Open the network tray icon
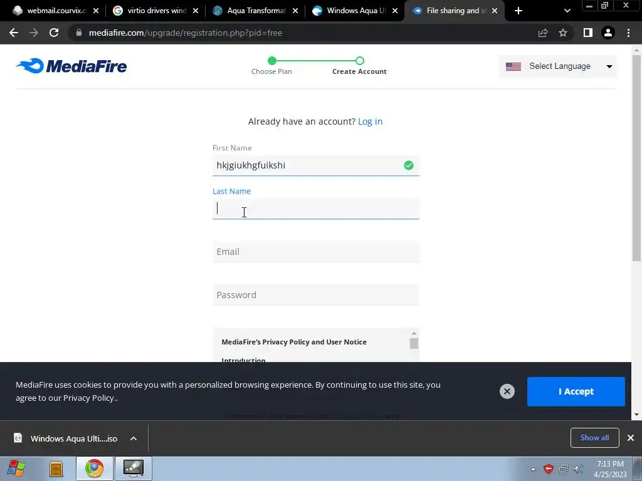Viewport: 642px width, 481px height. (564, 469)
